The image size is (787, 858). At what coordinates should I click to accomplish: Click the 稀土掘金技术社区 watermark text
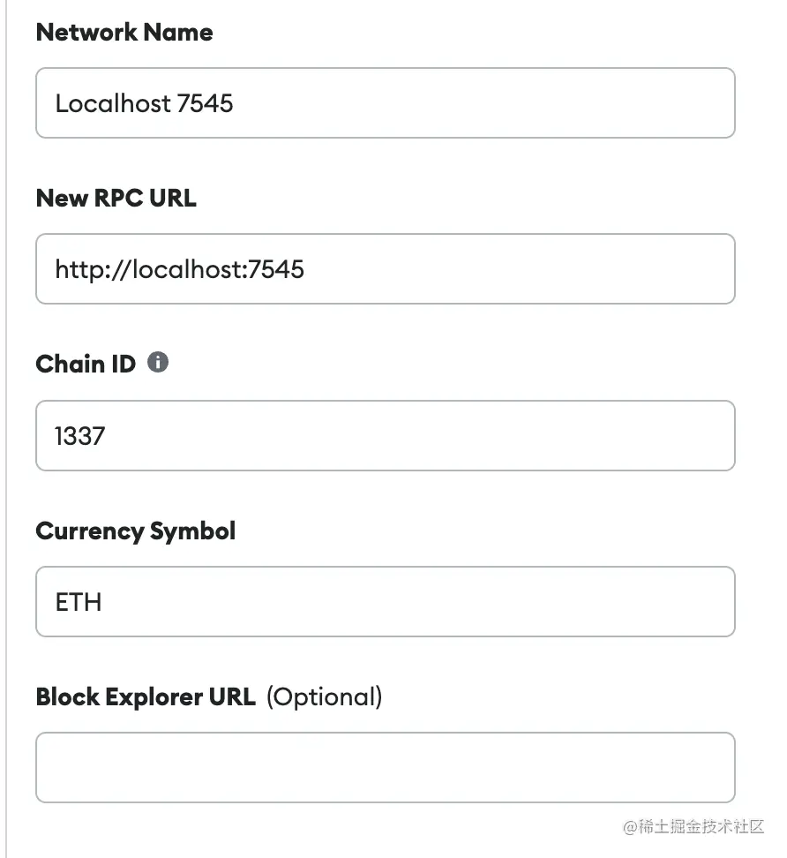coord(693,827)
